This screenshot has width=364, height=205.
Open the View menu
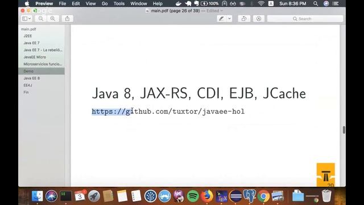[90, 3]
